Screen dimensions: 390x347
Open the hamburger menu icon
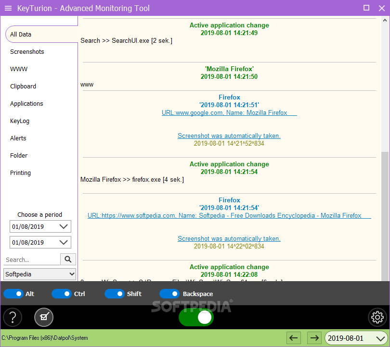8,8
